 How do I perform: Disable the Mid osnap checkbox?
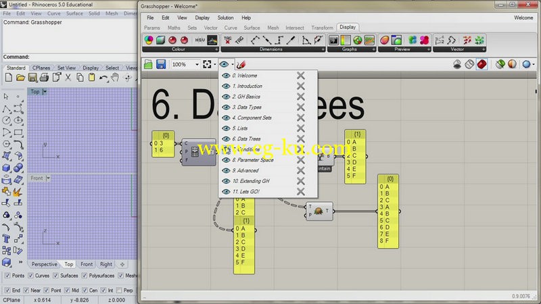[67, 290]
